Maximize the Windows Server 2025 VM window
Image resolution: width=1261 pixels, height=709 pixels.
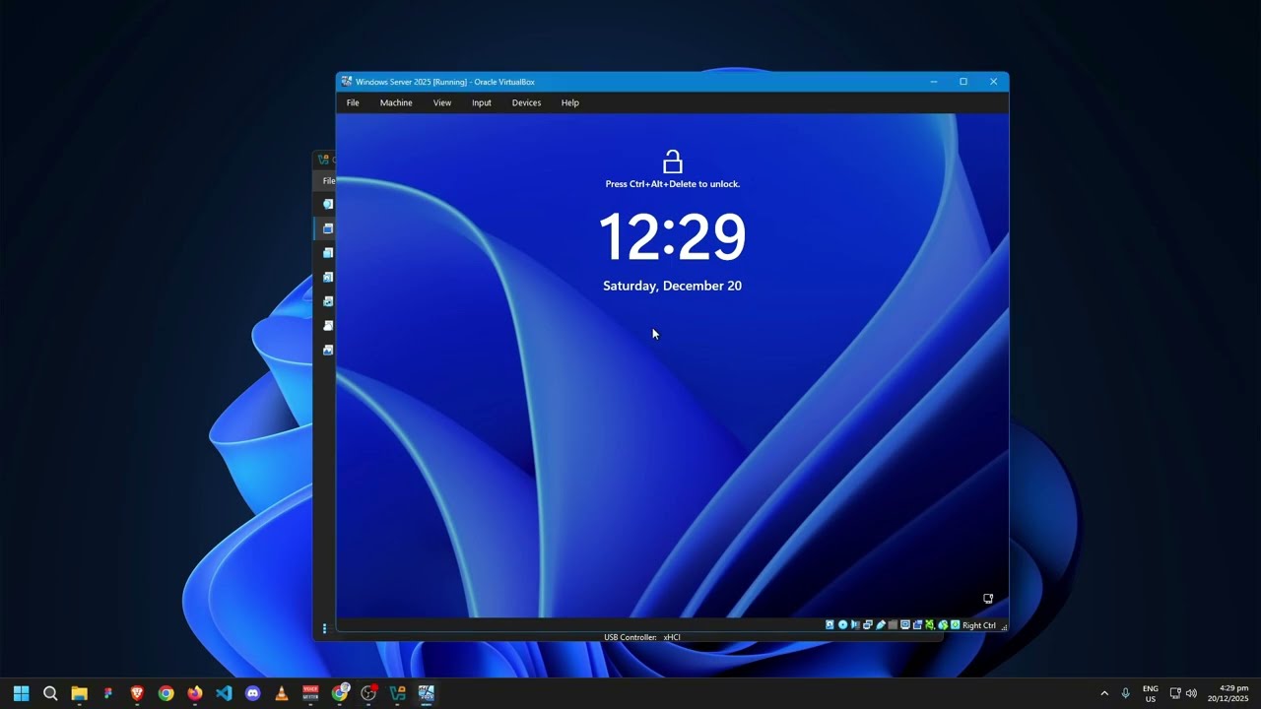coord(963,82)
